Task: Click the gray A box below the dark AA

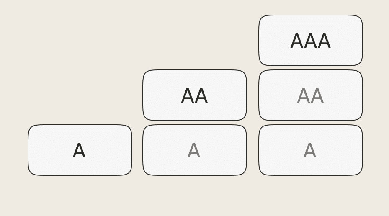Action: click(194, 150)
